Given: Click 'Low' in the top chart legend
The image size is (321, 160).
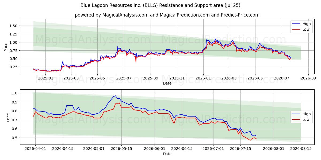Looking at the screenshot, I should 306,29.
